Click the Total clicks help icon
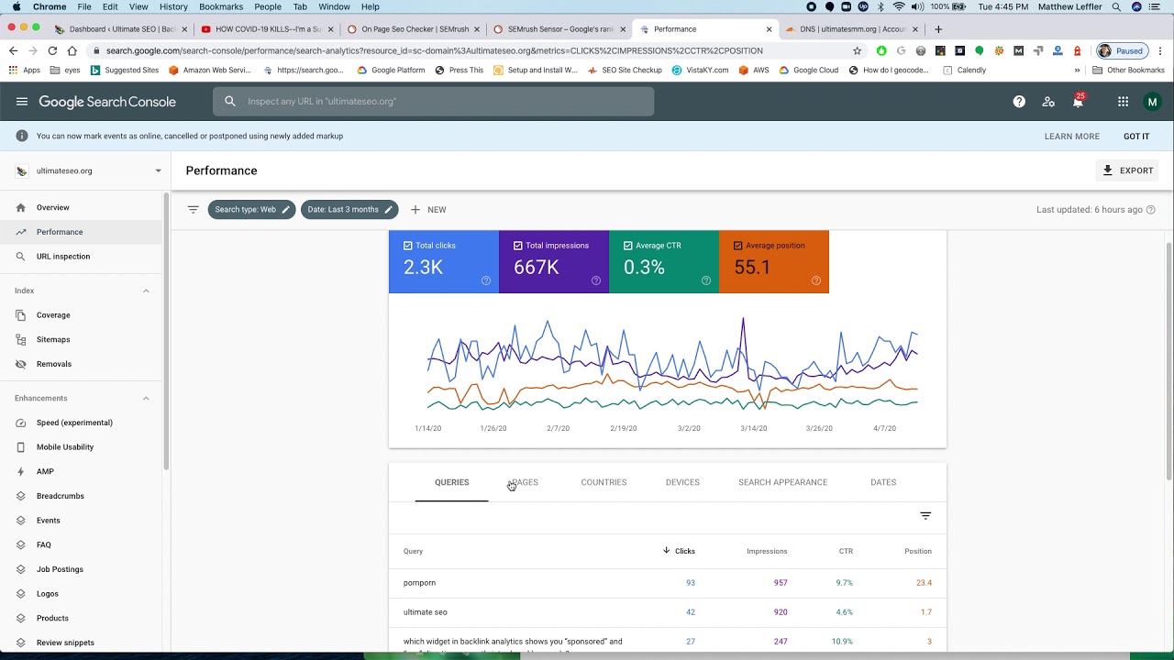1174x660 pixels. (486, 280)
